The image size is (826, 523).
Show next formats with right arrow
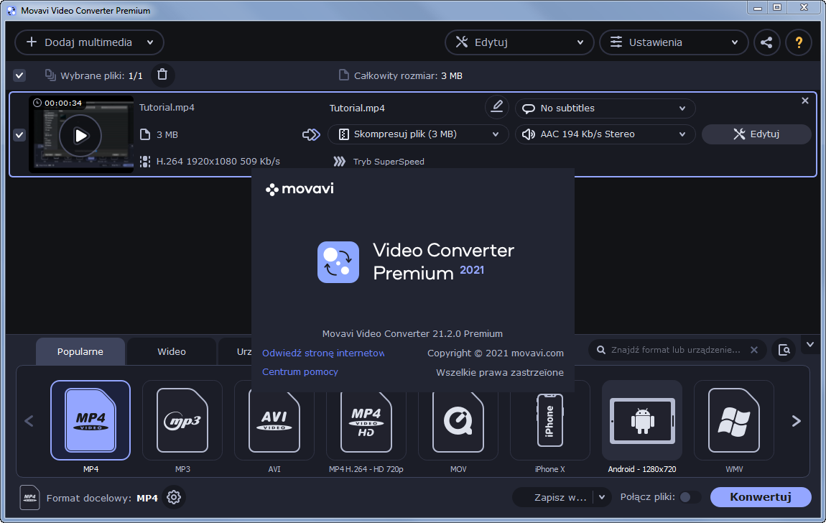click(796, 421)
